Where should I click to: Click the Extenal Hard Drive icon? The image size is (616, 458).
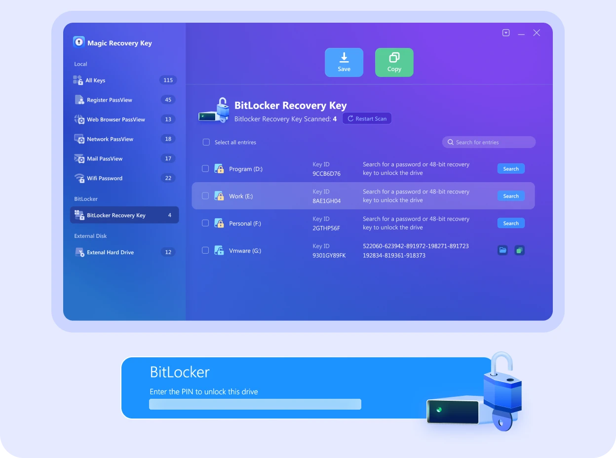click(79, 252)
